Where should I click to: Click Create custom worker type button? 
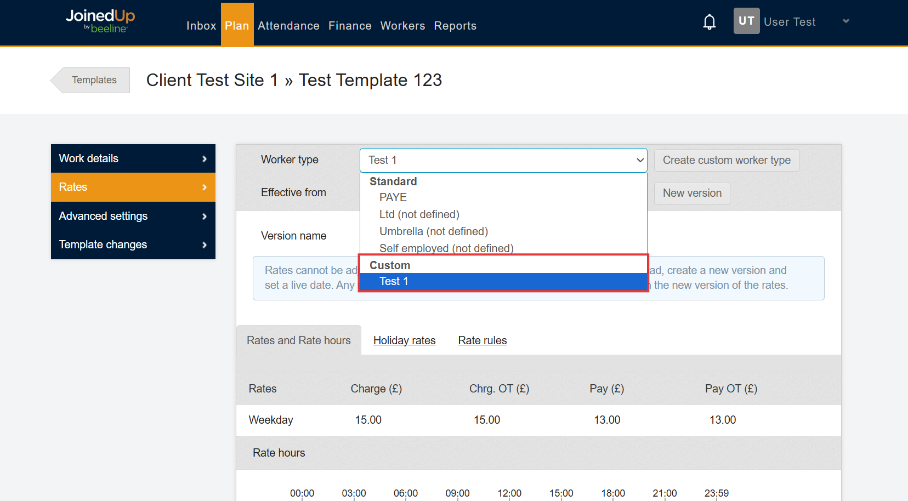click(727, 160)
